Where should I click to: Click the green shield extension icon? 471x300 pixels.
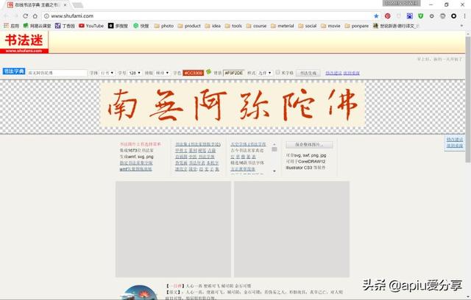(420, 16)
